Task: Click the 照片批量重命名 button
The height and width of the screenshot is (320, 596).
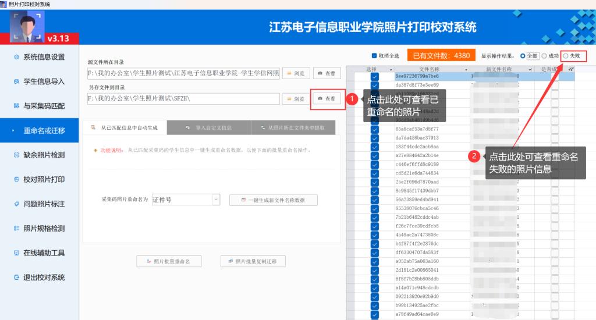Action: click(169, 261)
